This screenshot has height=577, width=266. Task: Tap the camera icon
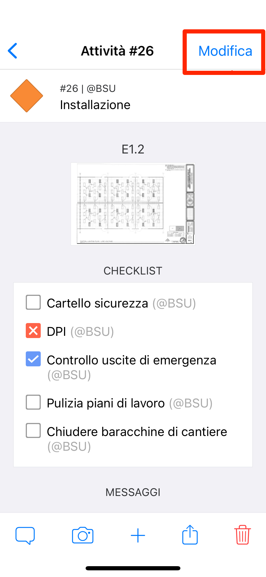click(83, 535)
